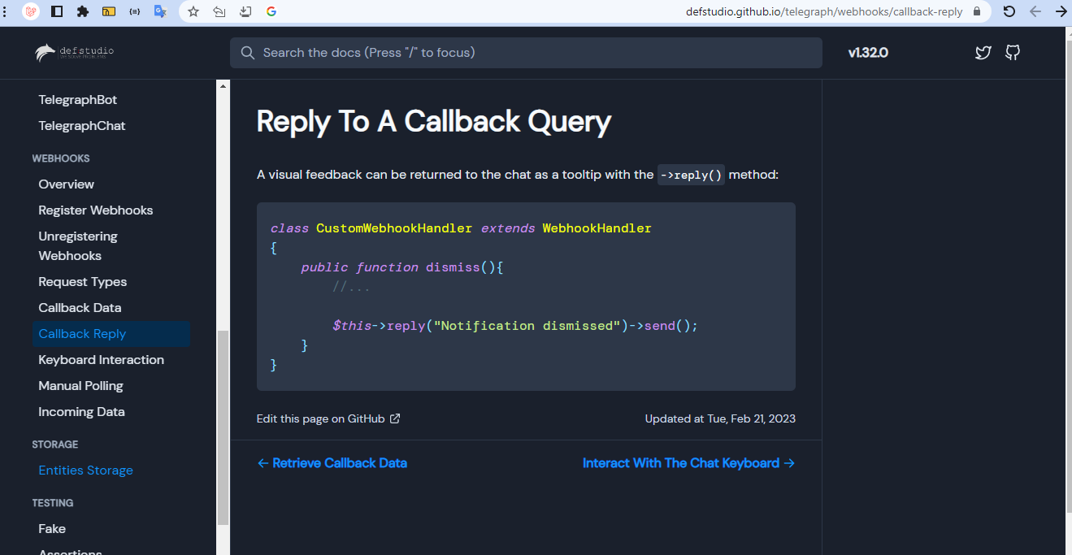
Task: Select Callback Data in the sidebar
Action: click(80, 307)
